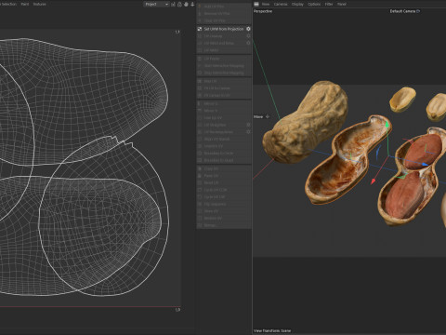The image size is (446, 335).
Task: Click the Add UV Pins icon
Action: 200,7
